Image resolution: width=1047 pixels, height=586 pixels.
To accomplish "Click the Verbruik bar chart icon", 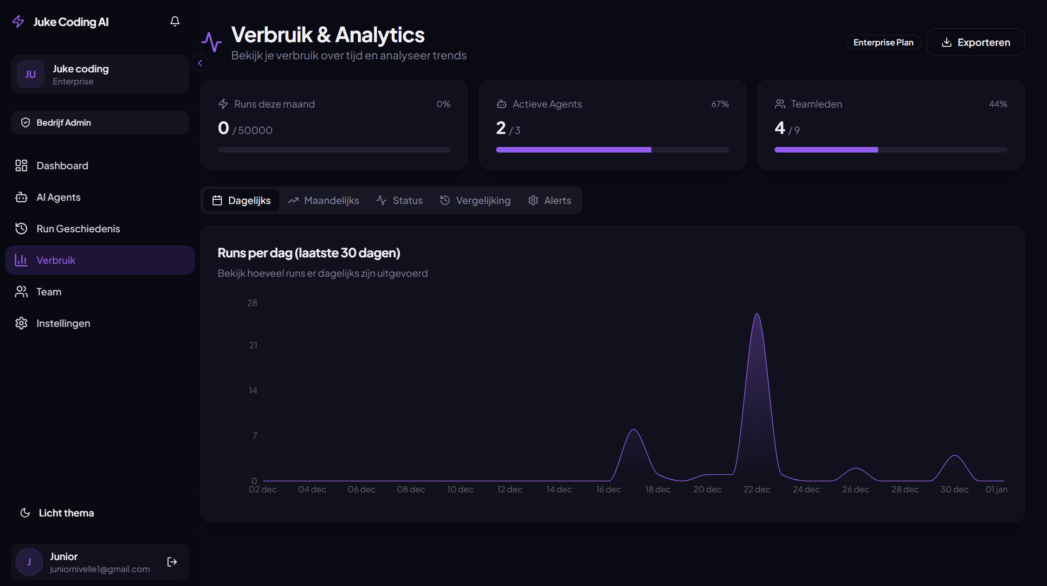I will 21,260.
